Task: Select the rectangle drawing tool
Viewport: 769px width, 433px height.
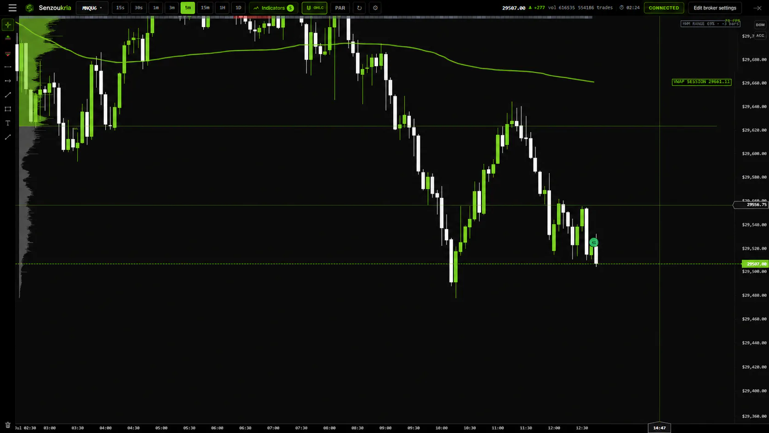Action: tap(8, 109)
